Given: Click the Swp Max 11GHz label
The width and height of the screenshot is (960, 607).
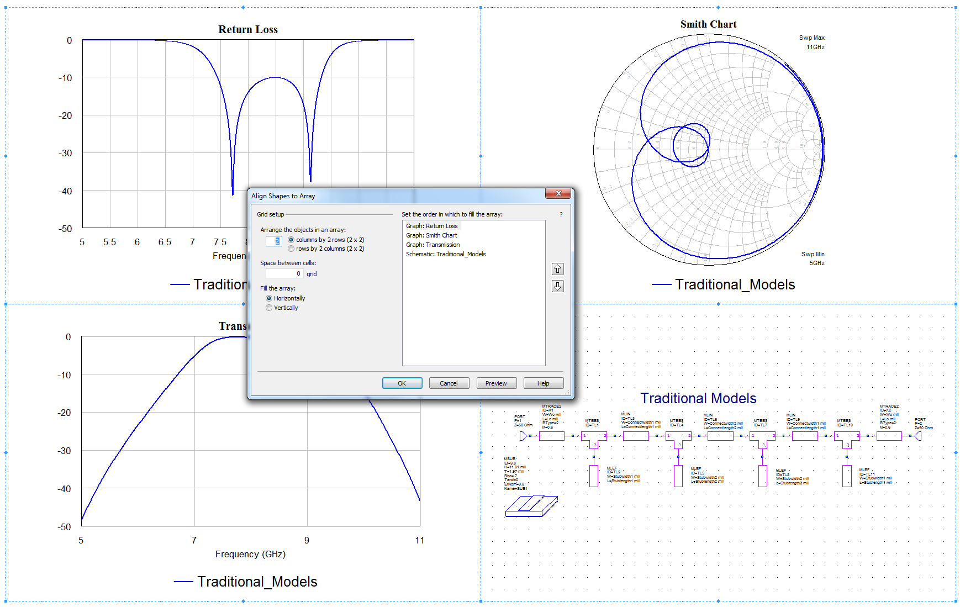Looking at the screenshot, I should pos(812,43).
